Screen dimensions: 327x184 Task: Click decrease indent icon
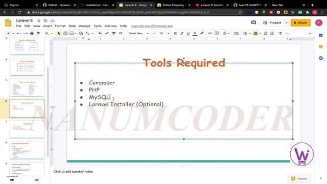point(266,33)
